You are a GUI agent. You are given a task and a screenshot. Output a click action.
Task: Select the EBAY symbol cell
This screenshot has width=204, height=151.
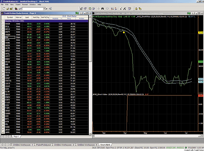10,94
